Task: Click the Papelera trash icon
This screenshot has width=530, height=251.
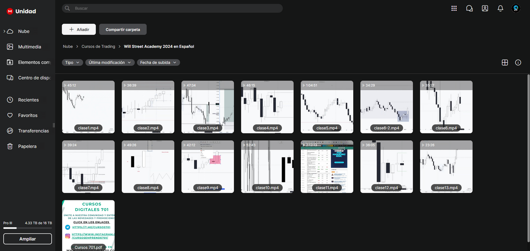Action: (10, 146)
